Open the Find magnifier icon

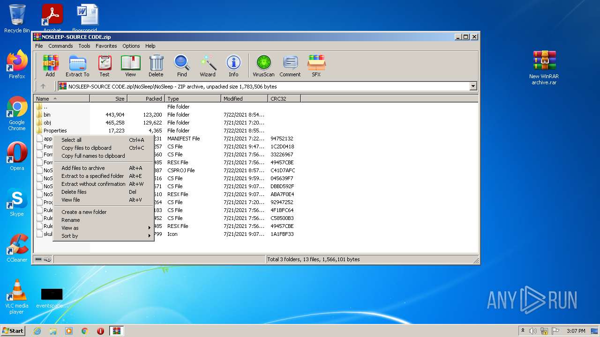pyautogui.click(x=182, y=66)
